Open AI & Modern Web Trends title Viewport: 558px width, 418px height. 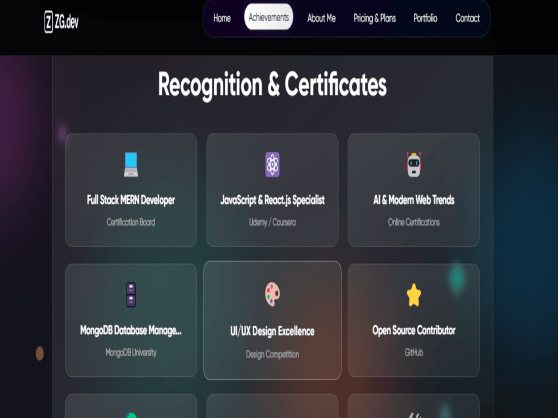point(414,200)
